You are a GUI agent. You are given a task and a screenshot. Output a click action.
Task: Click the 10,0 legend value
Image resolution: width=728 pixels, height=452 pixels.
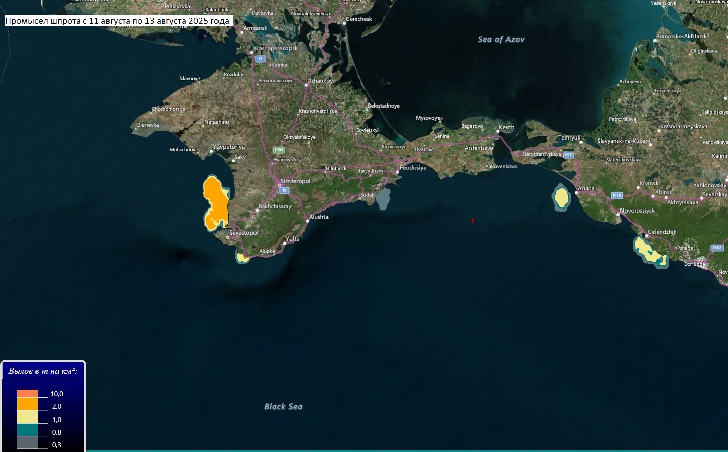57,394
